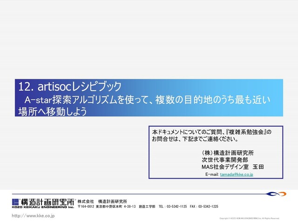The image size is (298, 224).
Task: Click the phone number 'TEL : 03-5342-1125'
Action: coord(173,206)
